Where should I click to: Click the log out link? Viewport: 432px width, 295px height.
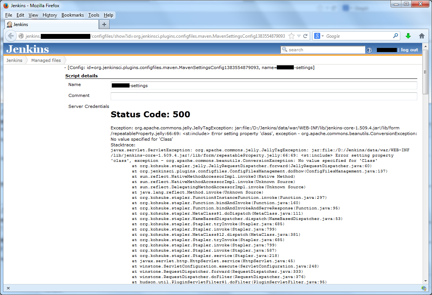point(409,50)
